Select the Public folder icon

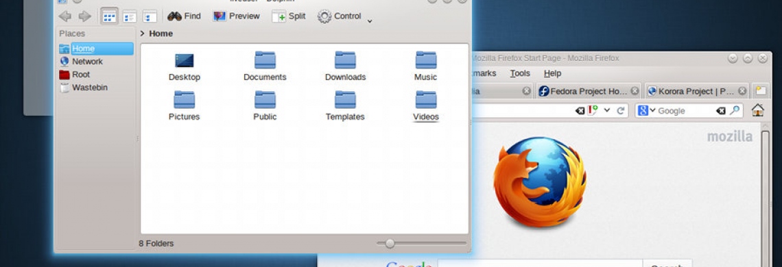[265, 100]
